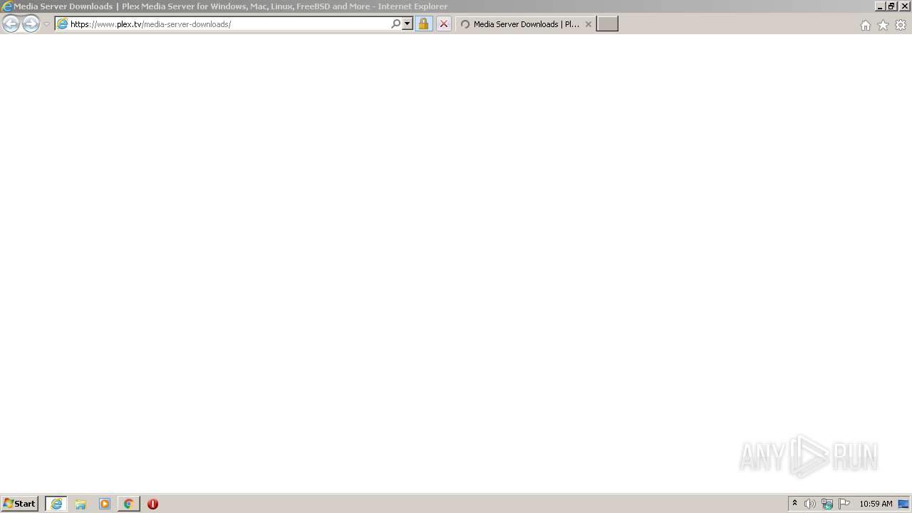
Task: Open the recent pages dropdown arrow
Action: [x=46, y=24]
